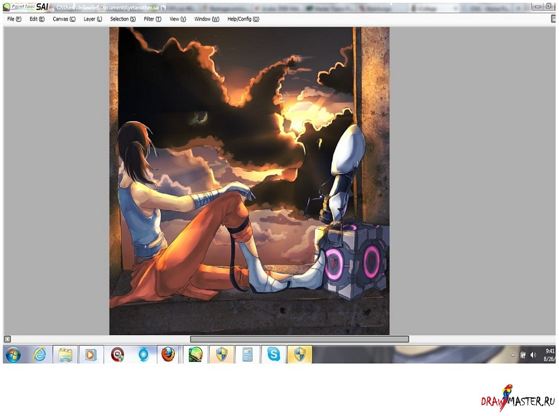
Task: Open the Edit (E) menu
Action: point(37,19)
